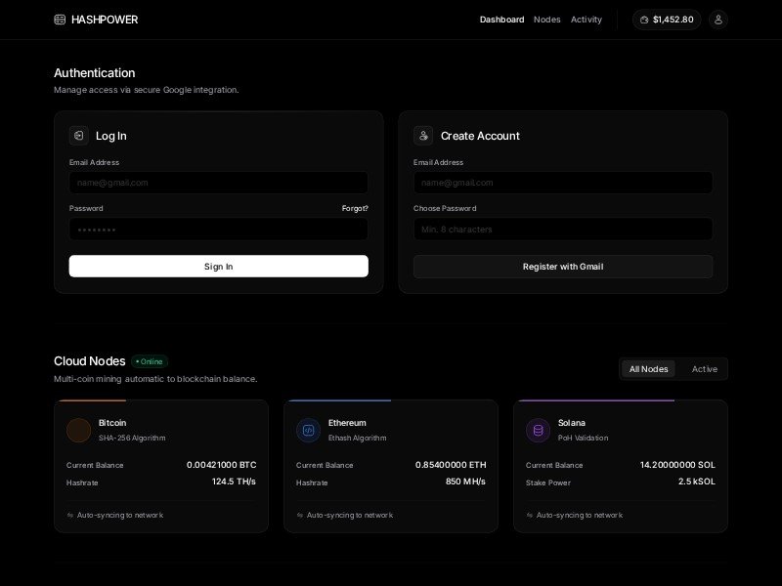782x586 pixels.
Task: Switch node filter to Active
Action: click(704, 369)
